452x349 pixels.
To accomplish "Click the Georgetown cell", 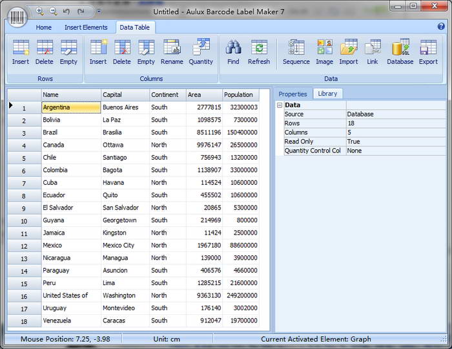I will point(125,220).
